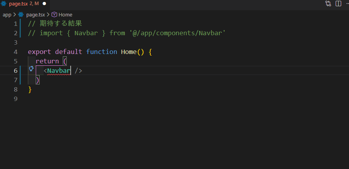Place cursor on empty line 9

(x=79, y=99)
